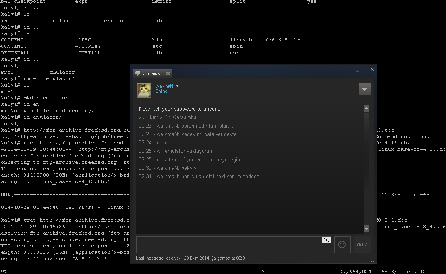
Task: Click the SEND button
Action: 362,245
